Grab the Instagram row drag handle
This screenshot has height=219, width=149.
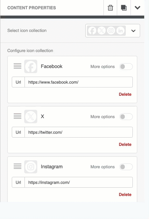18,166
